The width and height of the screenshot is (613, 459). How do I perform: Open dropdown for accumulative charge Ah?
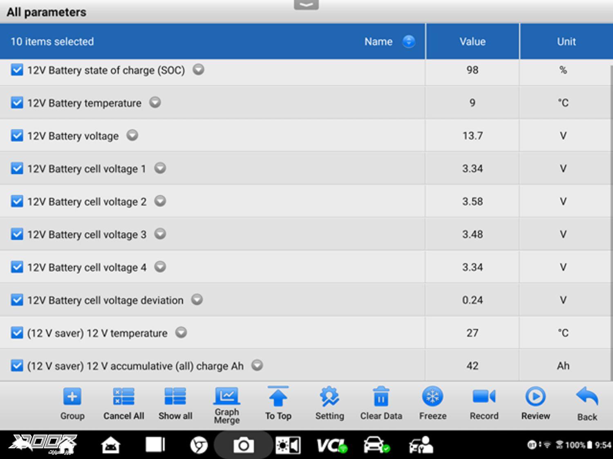click(x=257, y=365)
